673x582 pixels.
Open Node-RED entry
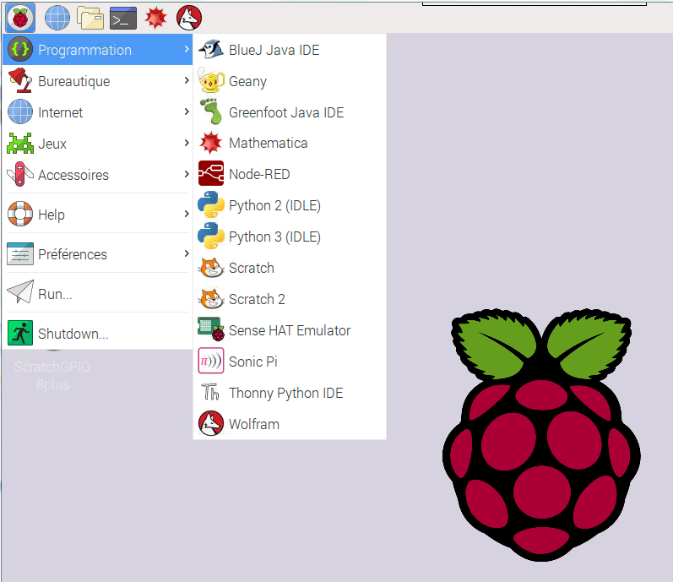point(290,174)
